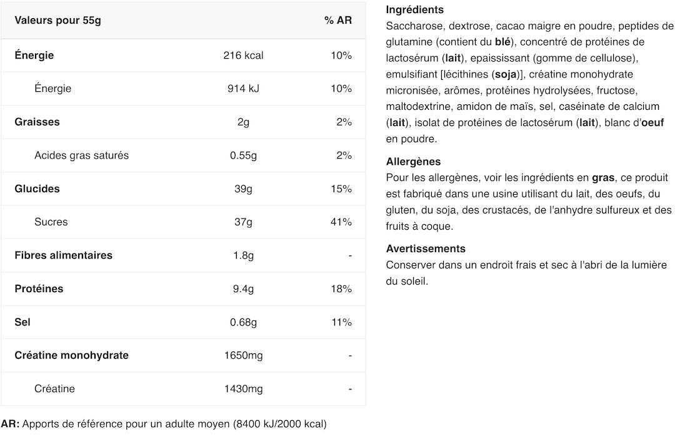Viewport: 685px width, 437px height.
Task: Select the Créatine 1430mg value
Action: [243, 389]
